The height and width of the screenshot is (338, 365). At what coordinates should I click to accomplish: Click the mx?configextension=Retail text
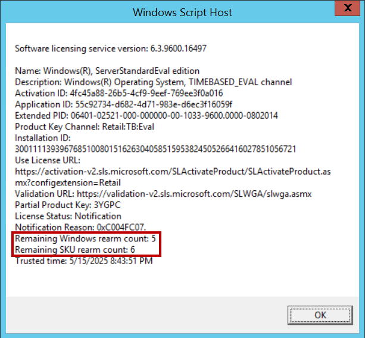(68, 183)
